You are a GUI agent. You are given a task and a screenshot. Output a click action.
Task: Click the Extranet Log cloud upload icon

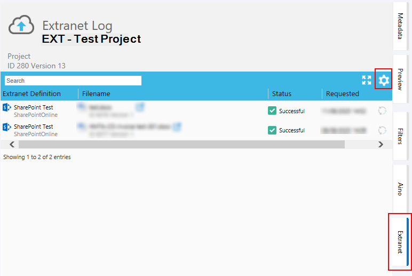22,26
